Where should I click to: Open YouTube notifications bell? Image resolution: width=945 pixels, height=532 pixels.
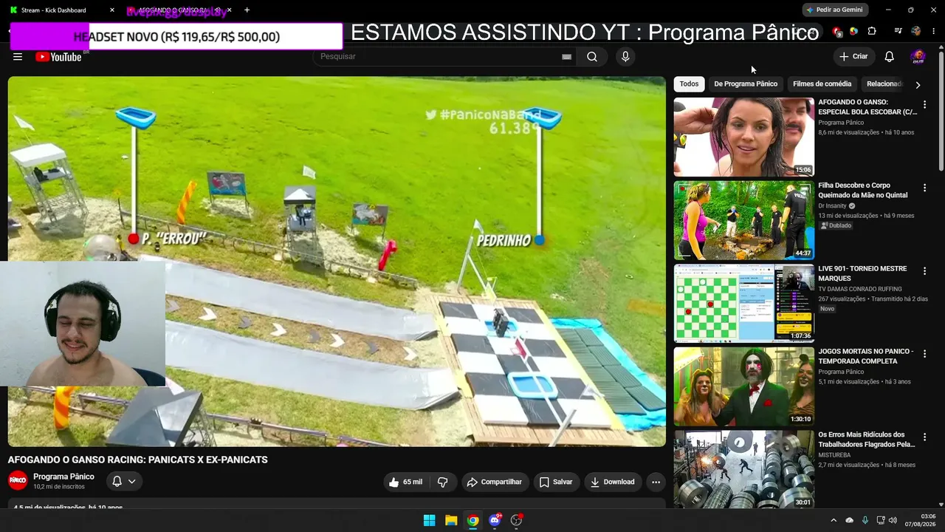[890, 57]
